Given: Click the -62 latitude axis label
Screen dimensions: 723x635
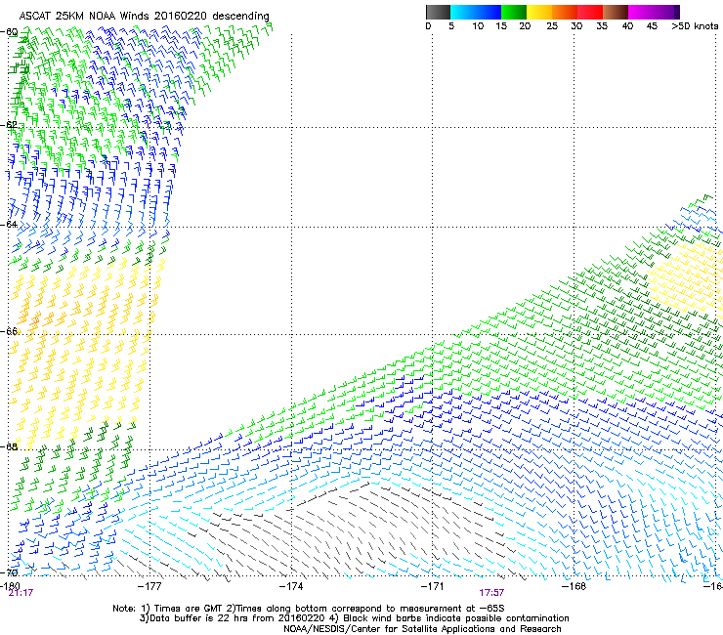Looking at the screenshot, I should [10, 124].
